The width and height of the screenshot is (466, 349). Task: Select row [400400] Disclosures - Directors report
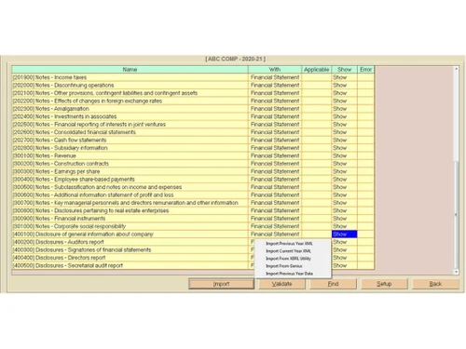(x=130, y=258)
